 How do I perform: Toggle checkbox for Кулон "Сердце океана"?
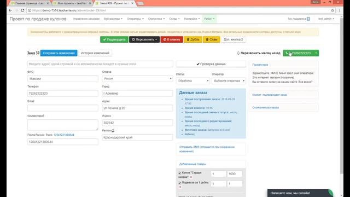pyautogui.click(x=180, y=173)
